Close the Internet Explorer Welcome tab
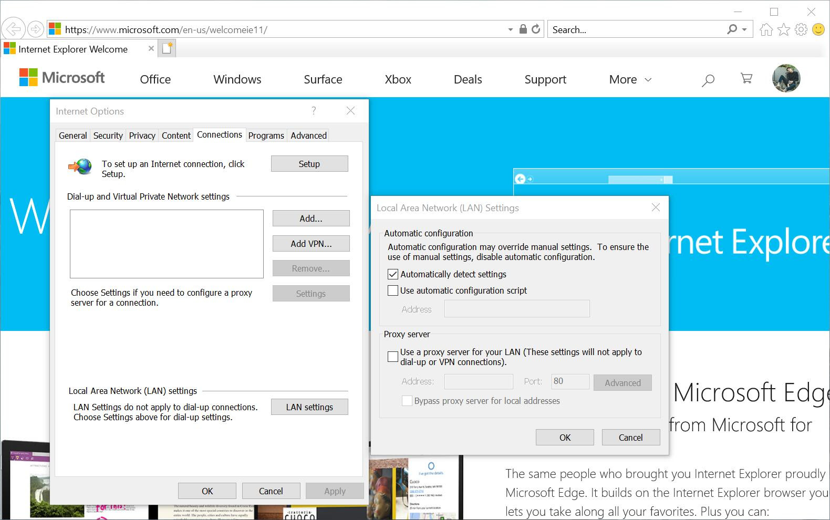The width and height of the screenshot is (830, 520). coord(151,48)
